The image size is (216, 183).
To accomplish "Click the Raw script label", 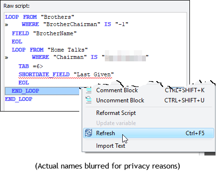I will (x=16, y=6).
